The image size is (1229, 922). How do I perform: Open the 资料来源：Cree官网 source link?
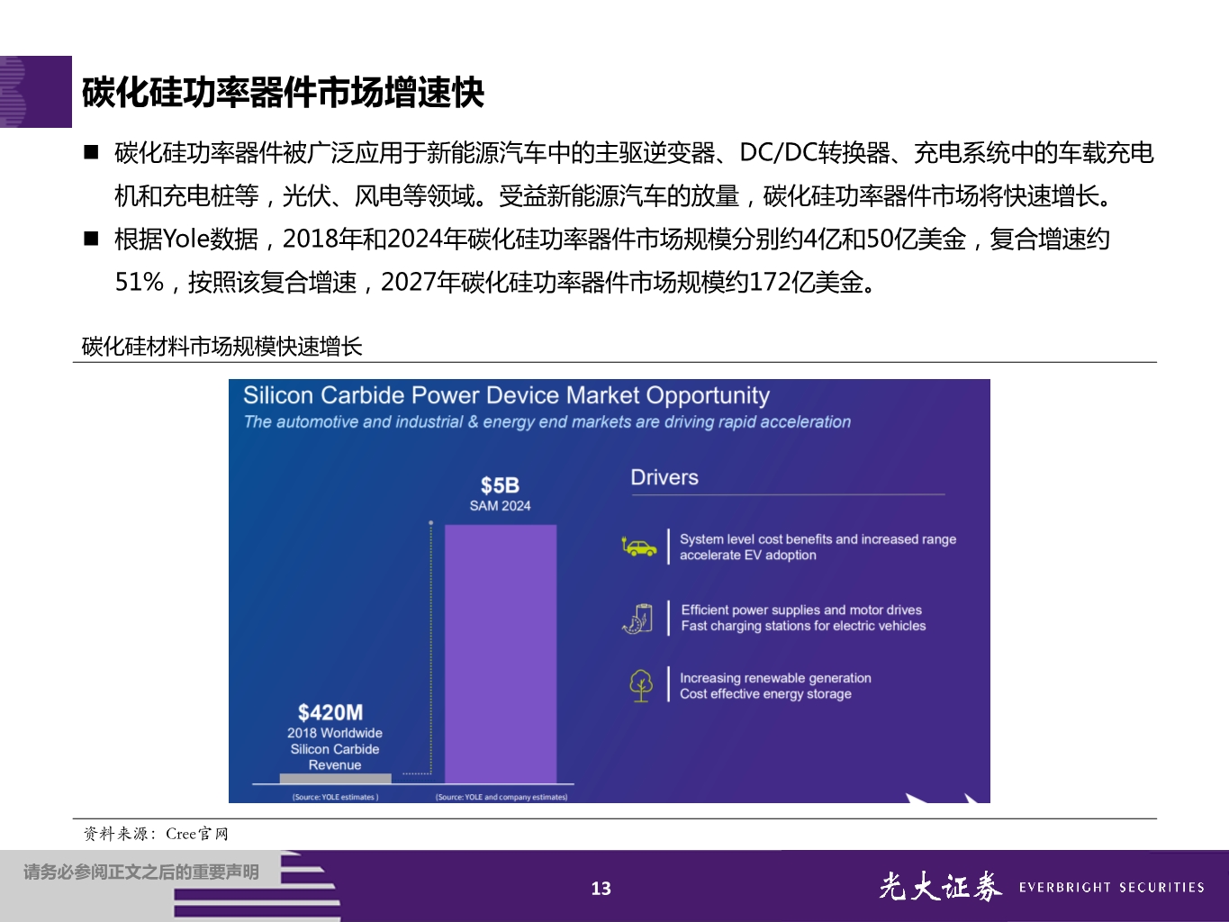tap(156, 833)
